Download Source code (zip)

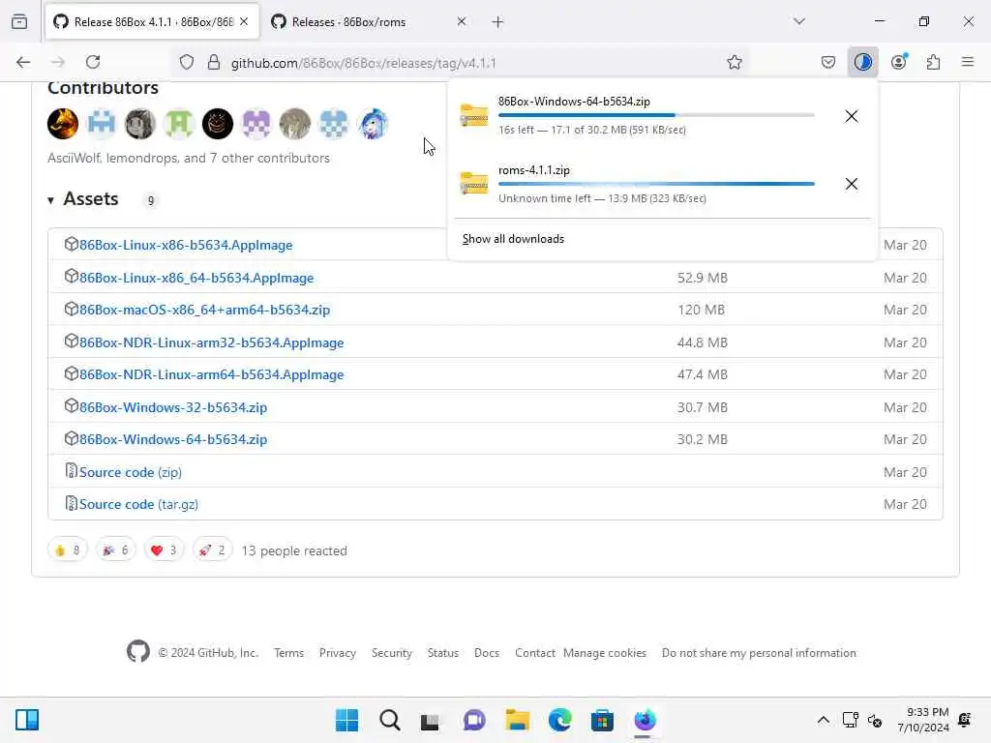131,472
